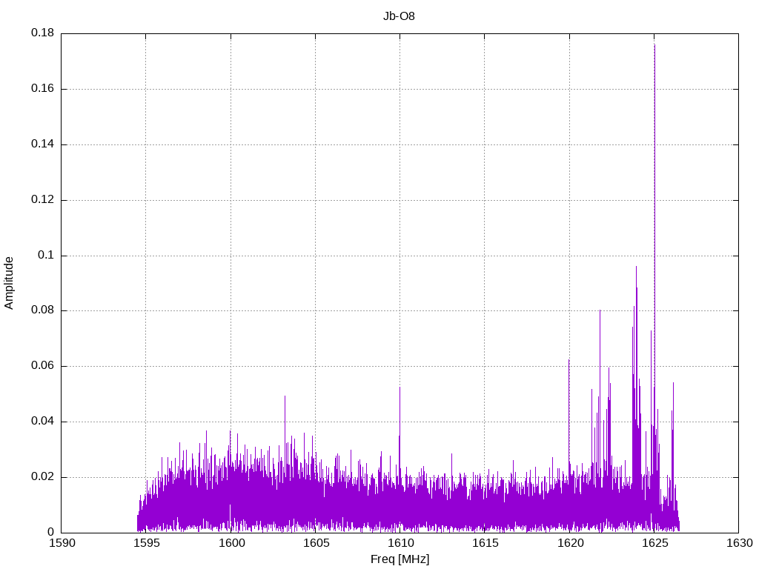Viewport: 759px width, 569px height.
Task: Click the 0.08 y-axis tick label
Action: [42, 310]
